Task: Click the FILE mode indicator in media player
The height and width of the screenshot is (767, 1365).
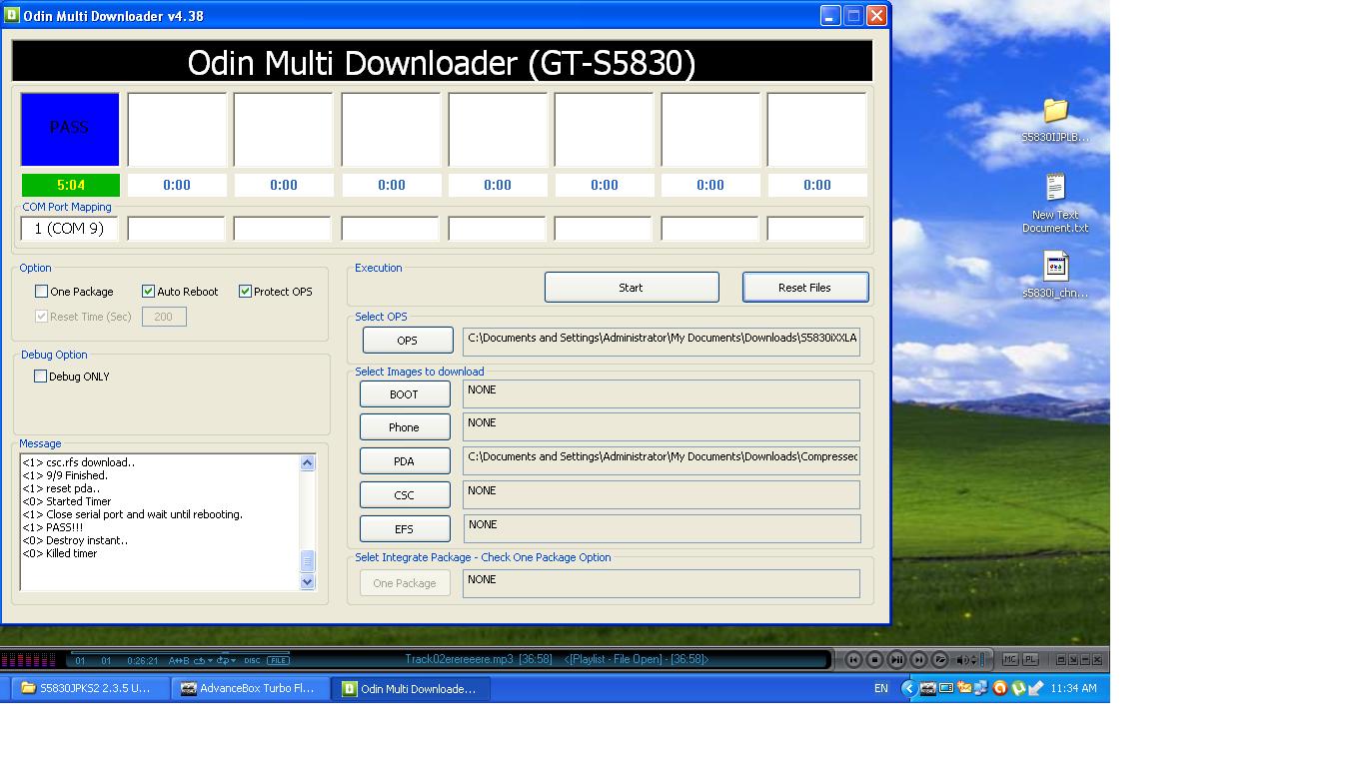Action: point(278,660)
